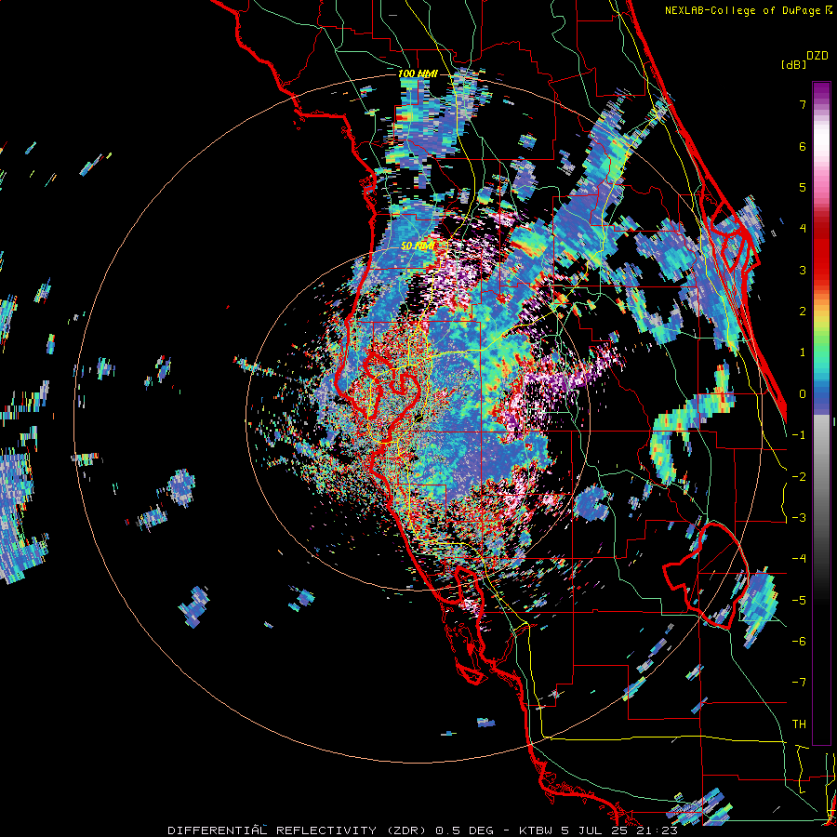
Task: Click the TH label on the color scale
Action: coord(799,724)
